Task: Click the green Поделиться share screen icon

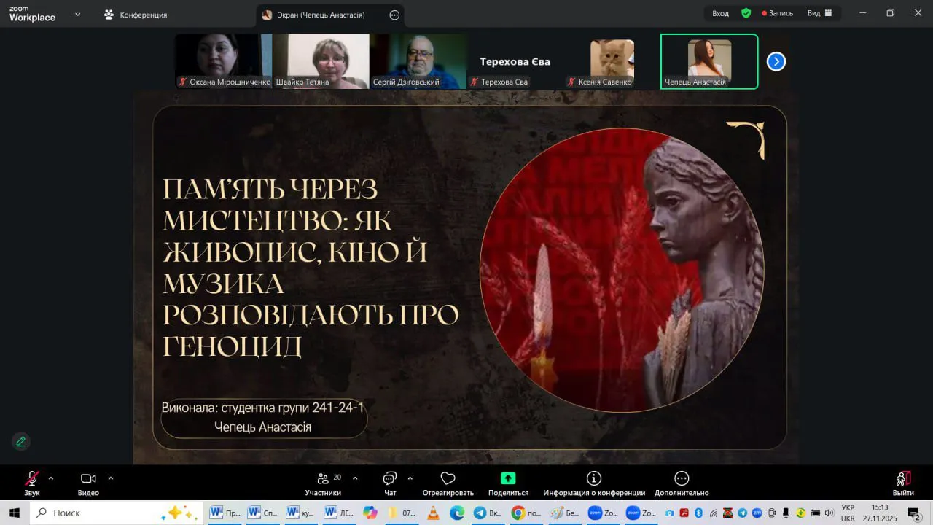Action: pyautogui.click(x=508, y=479)
